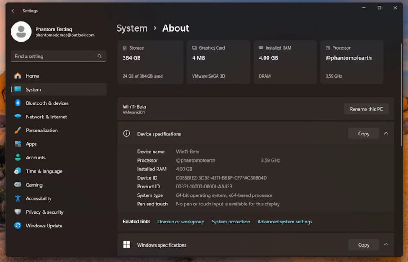Click the Gaming controller icon

pos(18,185)
